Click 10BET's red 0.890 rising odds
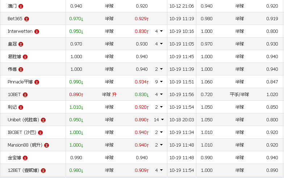The width and height of the screenshot is (284, 178). click(76, 95)
